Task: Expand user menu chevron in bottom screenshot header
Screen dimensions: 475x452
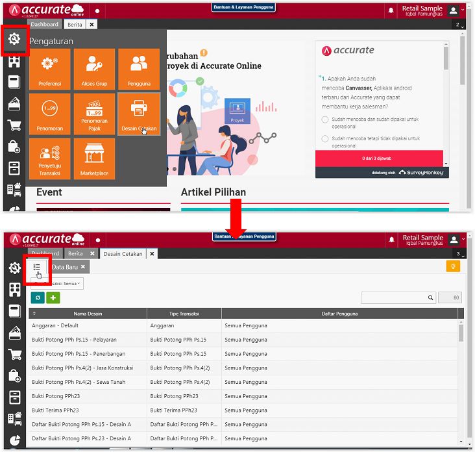Action: 463,239
